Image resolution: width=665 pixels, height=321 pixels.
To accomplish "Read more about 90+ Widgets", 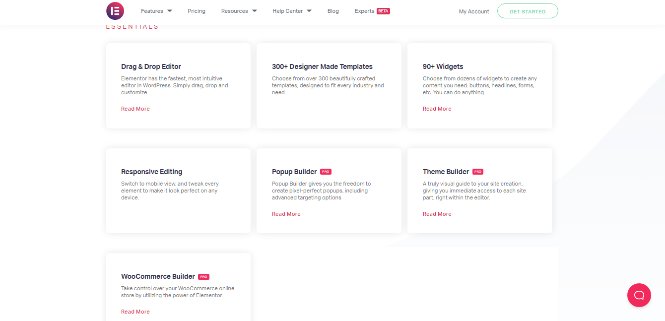I will pyautogui.click(x=437, y=109).
